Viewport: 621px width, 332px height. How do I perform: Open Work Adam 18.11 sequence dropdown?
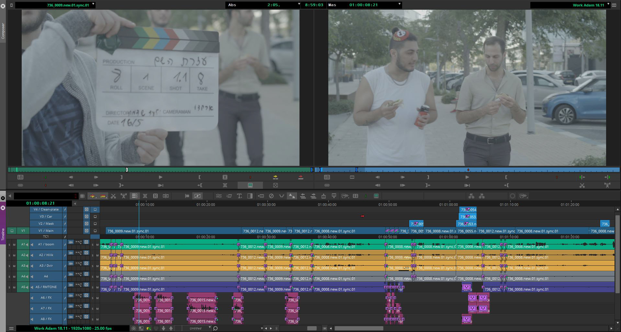click(608, 4)
